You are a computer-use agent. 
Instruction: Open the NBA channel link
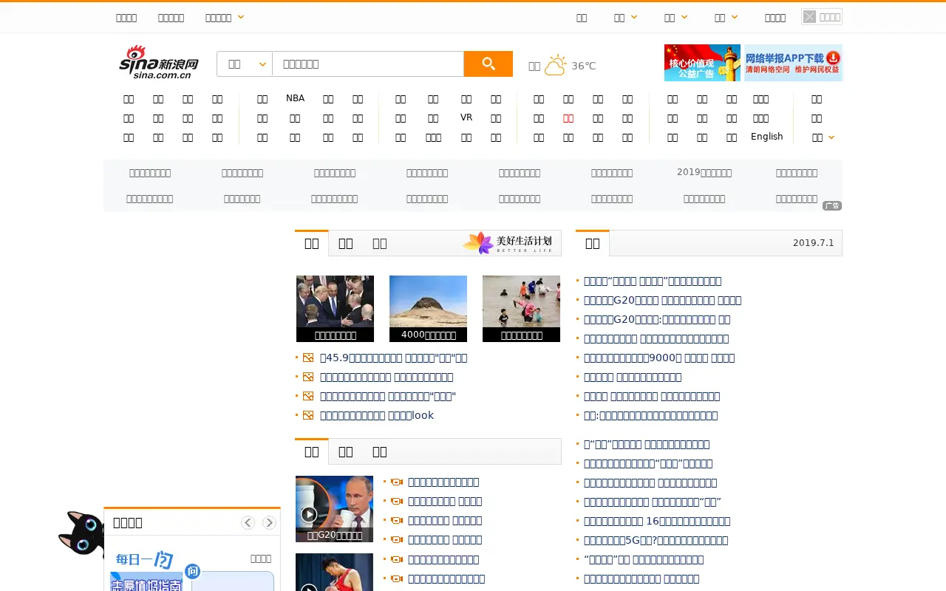[x=295, y=98]
